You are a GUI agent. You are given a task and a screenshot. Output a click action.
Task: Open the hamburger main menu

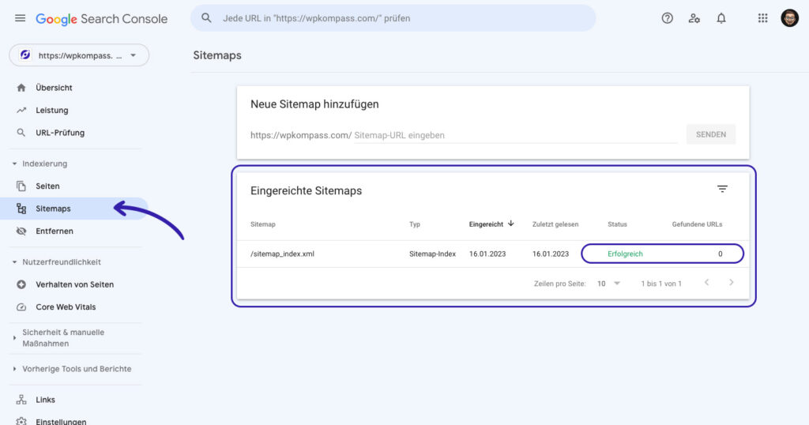20,18
